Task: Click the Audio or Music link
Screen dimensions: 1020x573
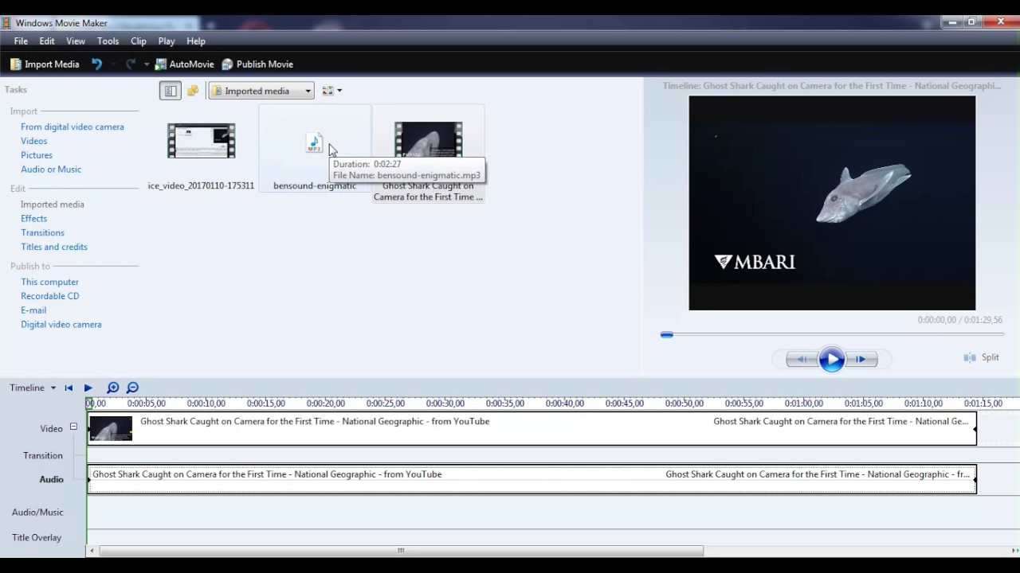Action: pos(51,170)
